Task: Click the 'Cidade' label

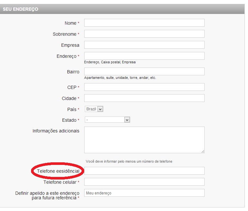Action: point(69,98)
